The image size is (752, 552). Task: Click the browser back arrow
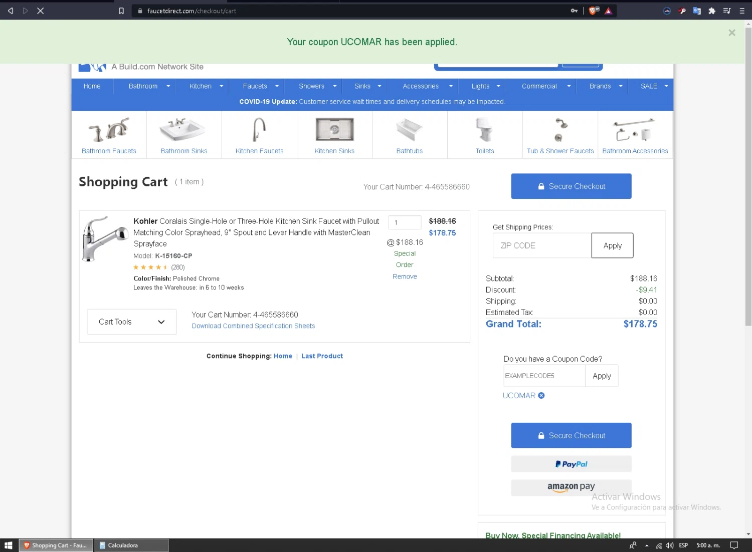[x=11, y=11]
